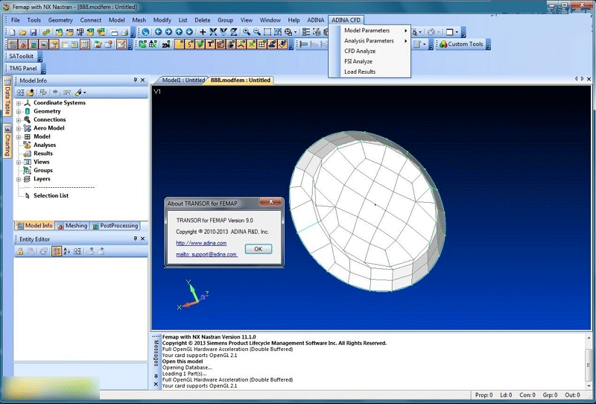Viewport: 596px width, 404px height.
Task: Click the rotate about Y axis icon
Action: 223,32
